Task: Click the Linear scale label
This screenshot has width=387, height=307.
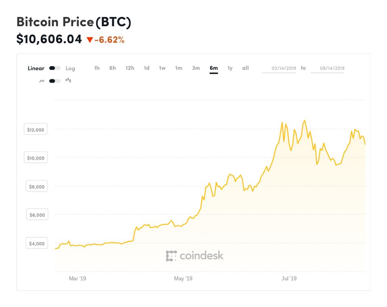Action: point(36,68)
